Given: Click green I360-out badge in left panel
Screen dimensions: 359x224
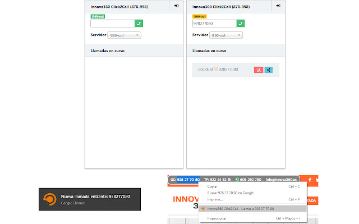Looking at the screenshot, I should 98,16.
